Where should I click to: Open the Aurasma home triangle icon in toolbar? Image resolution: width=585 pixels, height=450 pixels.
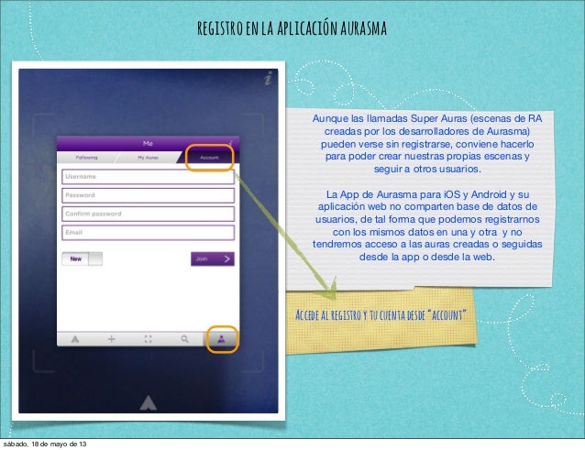(75, 339)
